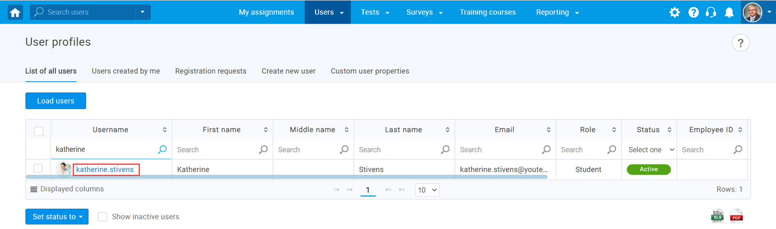Click the Username search magnifier icon

pos(162,150)
